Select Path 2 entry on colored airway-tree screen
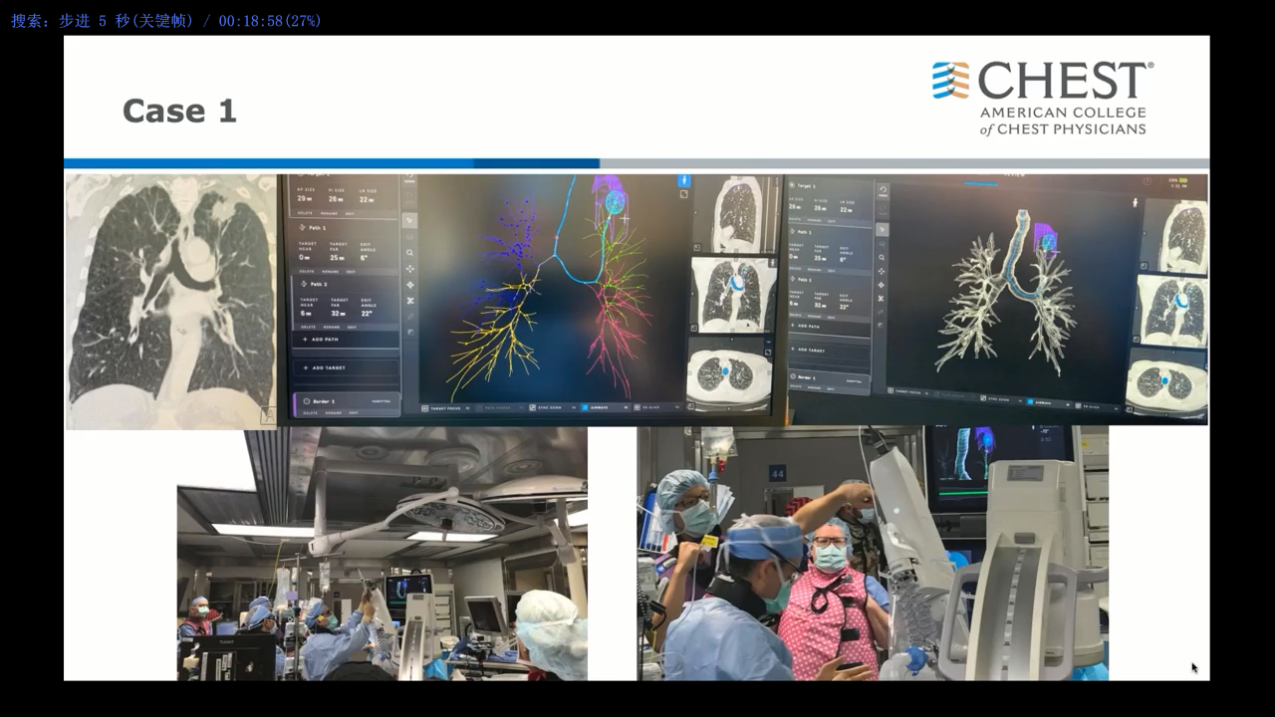This screenshot has height=717, width=1275. [x=319, y=284]
